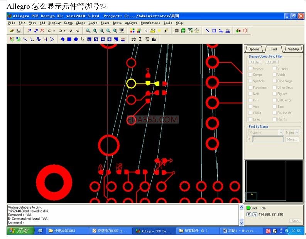
Task: Click the Find By Name text field
Action: (x=268, y=139)
